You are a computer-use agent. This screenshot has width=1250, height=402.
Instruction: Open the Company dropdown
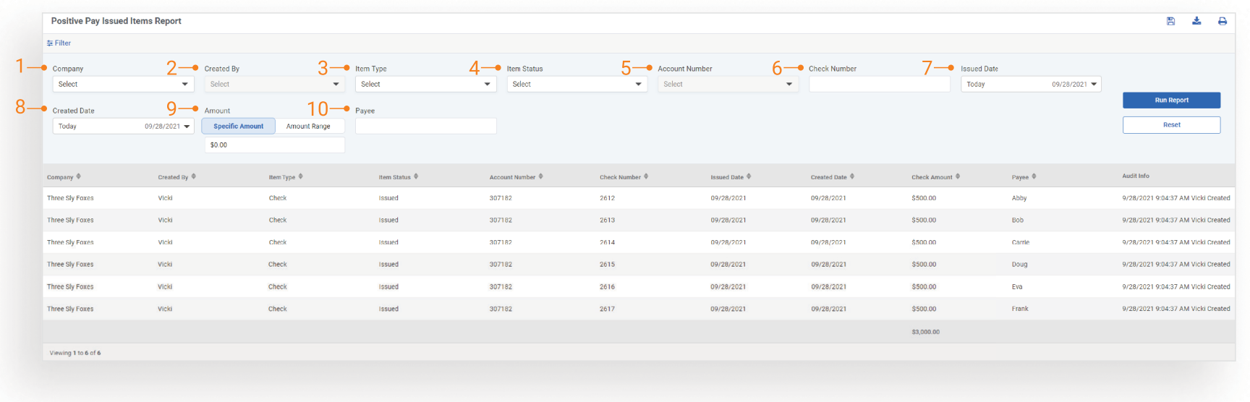(x=123, y=85)
